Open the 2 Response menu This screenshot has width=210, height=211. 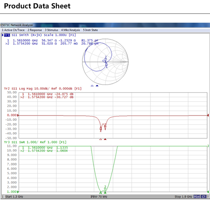35,30
